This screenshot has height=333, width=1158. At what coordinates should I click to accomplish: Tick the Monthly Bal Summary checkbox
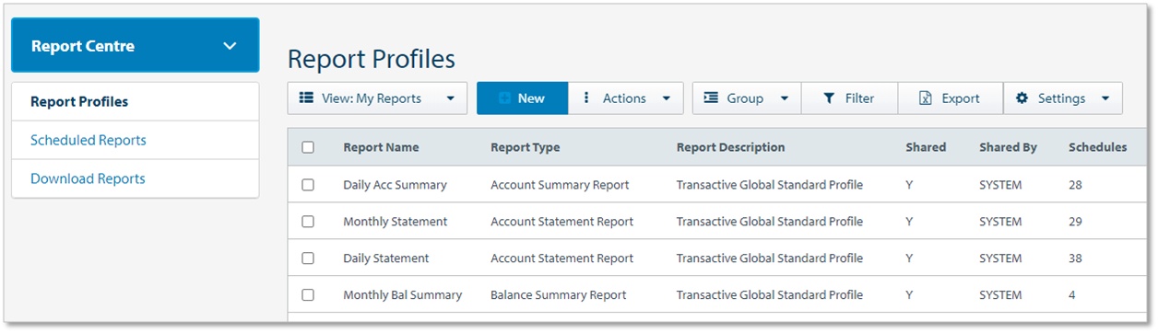308,295
